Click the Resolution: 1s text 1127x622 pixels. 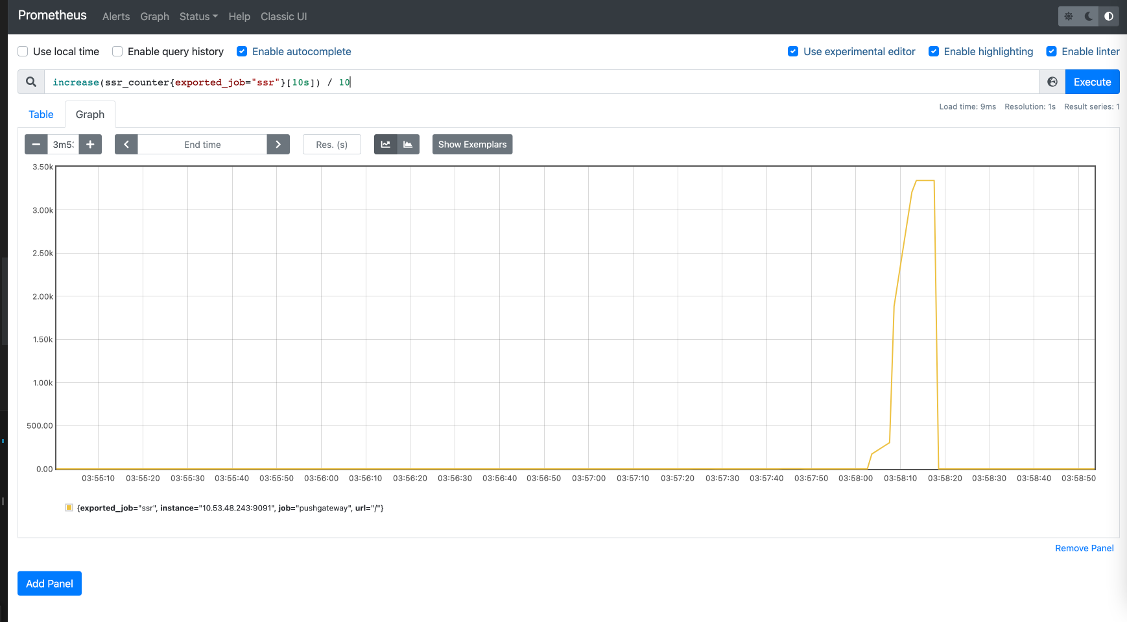point(1030,106)
